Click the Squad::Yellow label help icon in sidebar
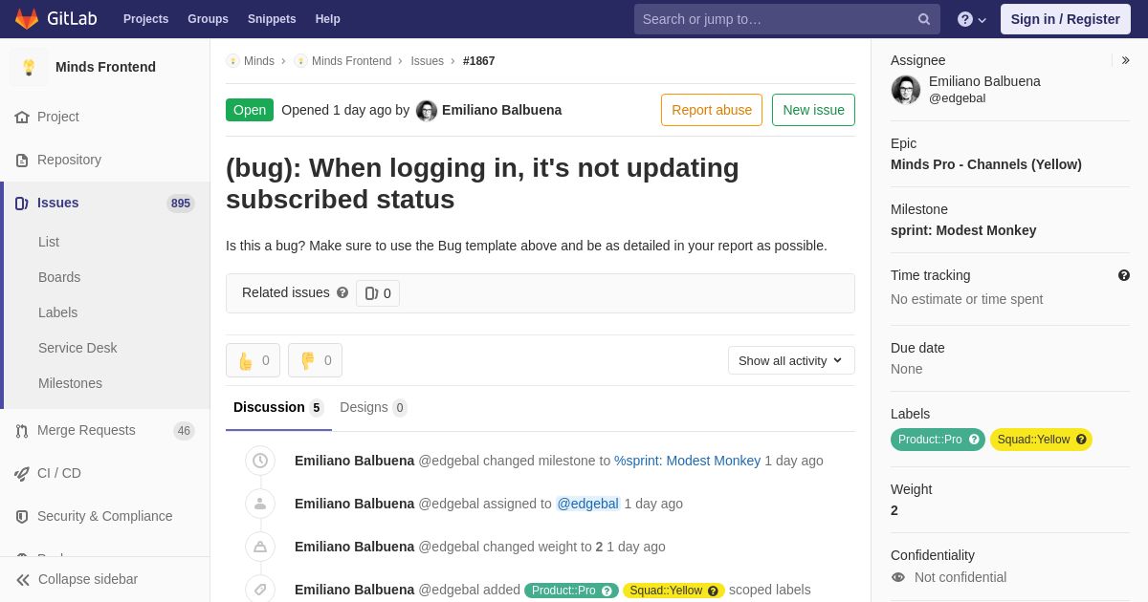The width and height of the screenshot is (1148, 602). click(x=1081, y=440)
